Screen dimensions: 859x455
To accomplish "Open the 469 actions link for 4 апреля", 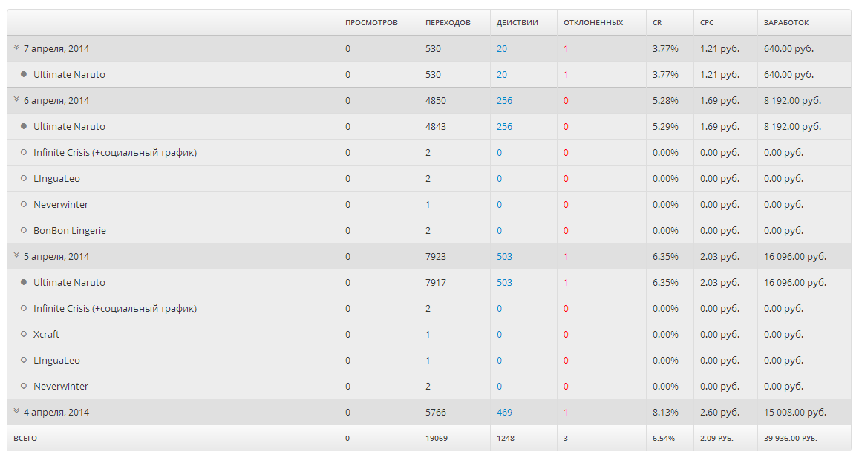I will pyautogui.click(x=504, y=412).
